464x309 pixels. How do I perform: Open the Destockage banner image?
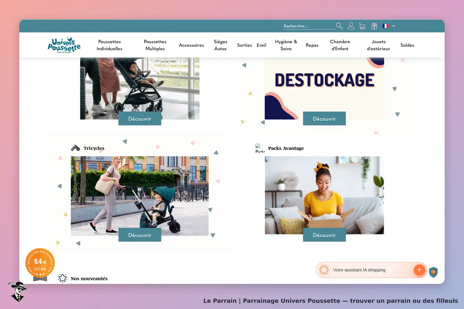tap(324, 88)
